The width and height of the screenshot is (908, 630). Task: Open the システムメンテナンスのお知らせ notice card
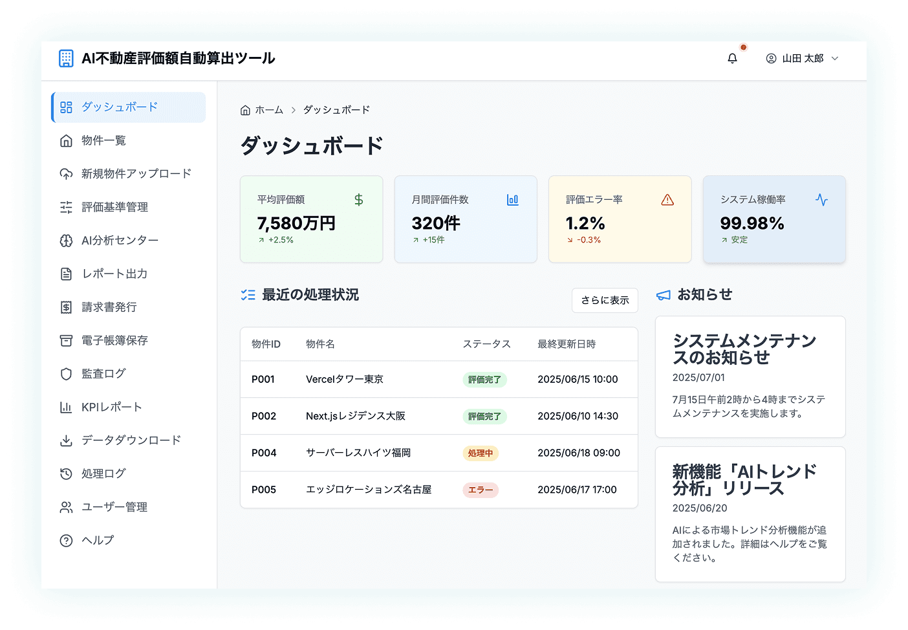click(x=750, y=376)
